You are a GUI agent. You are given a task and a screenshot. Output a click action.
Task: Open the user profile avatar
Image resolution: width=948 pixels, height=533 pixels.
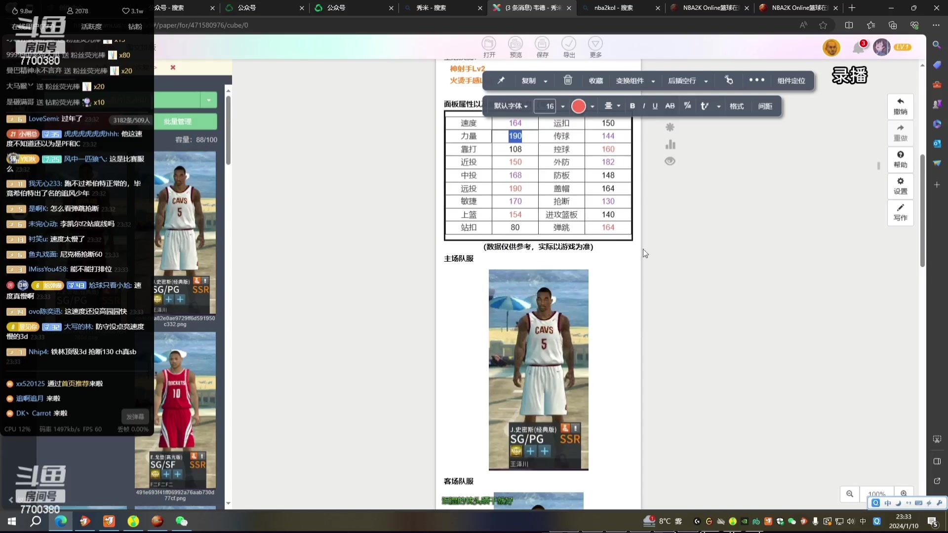pos(881,47)
